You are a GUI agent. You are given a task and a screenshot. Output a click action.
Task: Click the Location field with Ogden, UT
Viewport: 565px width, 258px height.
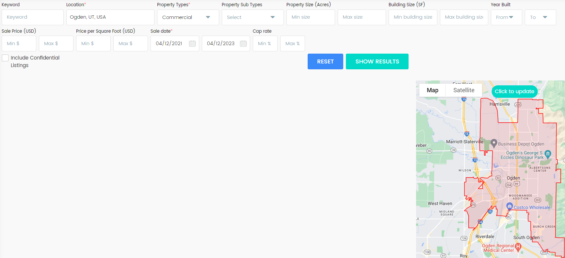(110, 17)
